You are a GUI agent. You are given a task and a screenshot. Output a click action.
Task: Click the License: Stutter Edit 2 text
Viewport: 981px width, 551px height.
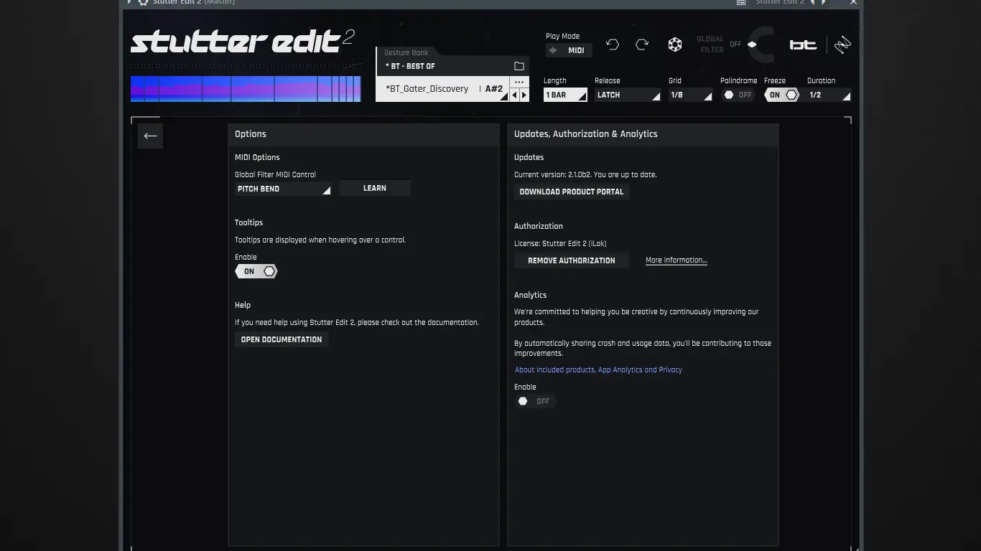[560, 243]
